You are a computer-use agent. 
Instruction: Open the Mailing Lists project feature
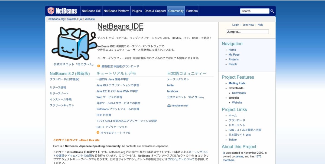(237, 83)
